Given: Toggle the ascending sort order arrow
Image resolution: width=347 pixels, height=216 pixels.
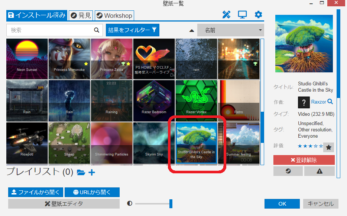Looking at the screenshot, I should click(x=192, y=31).
